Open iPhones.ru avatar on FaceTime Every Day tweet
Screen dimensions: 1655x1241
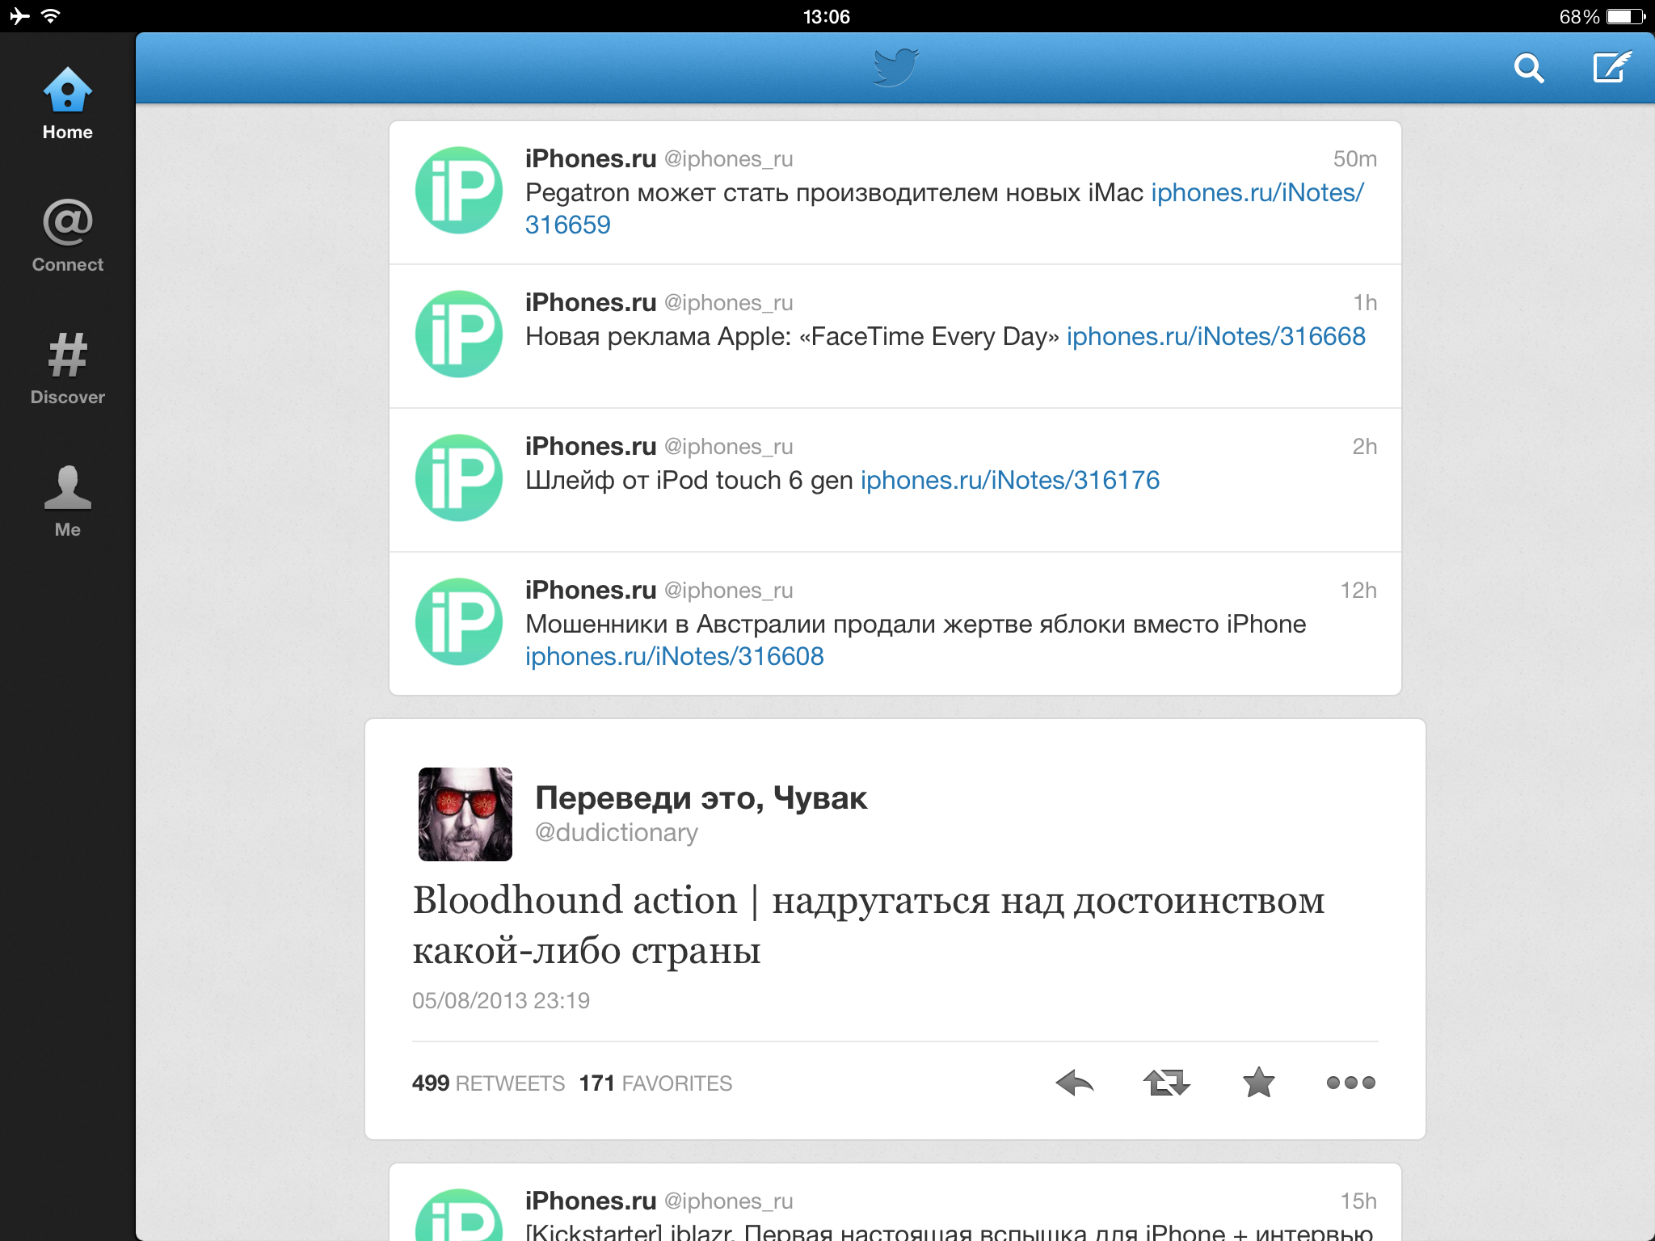(459, 334)
